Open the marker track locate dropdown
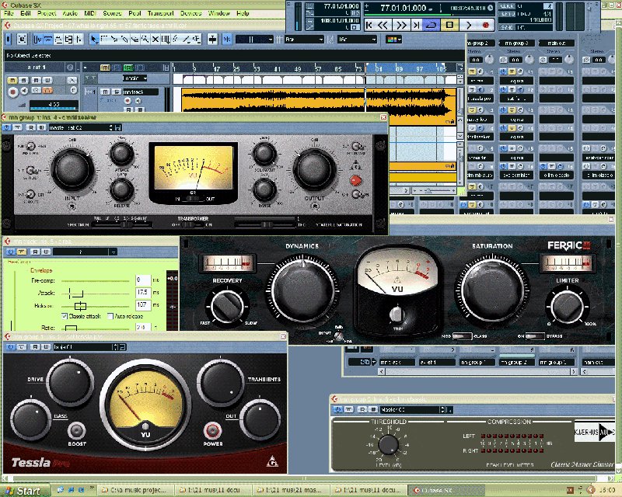This screenshot has width=622, height=497. (x=135, y=78)
